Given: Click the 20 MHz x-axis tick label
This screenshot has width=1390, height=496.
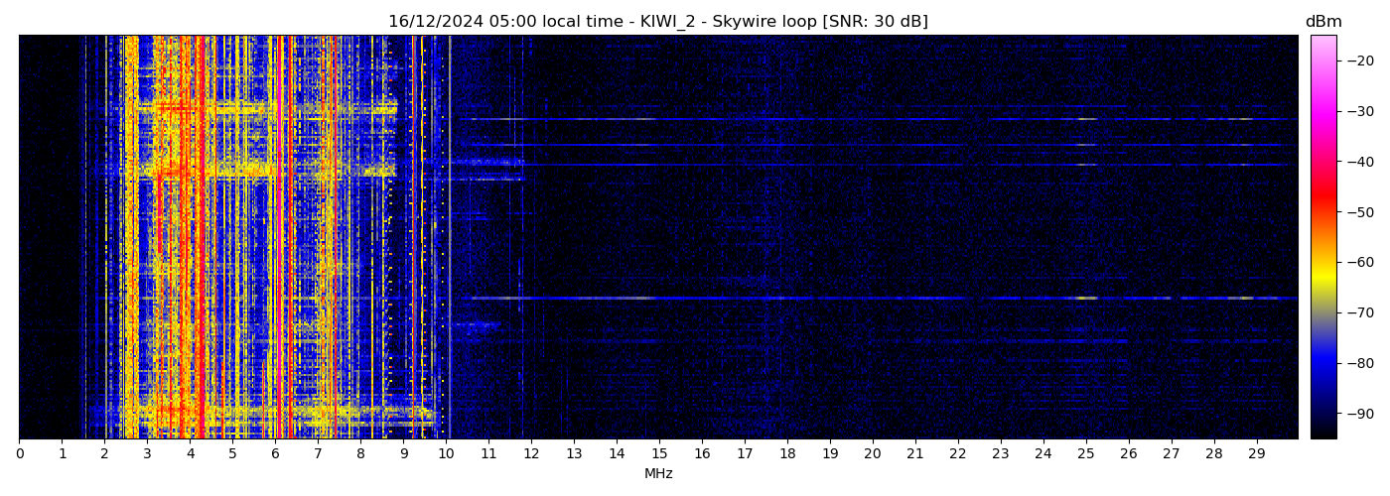Looking at the screenshot, I should [872, 453].
